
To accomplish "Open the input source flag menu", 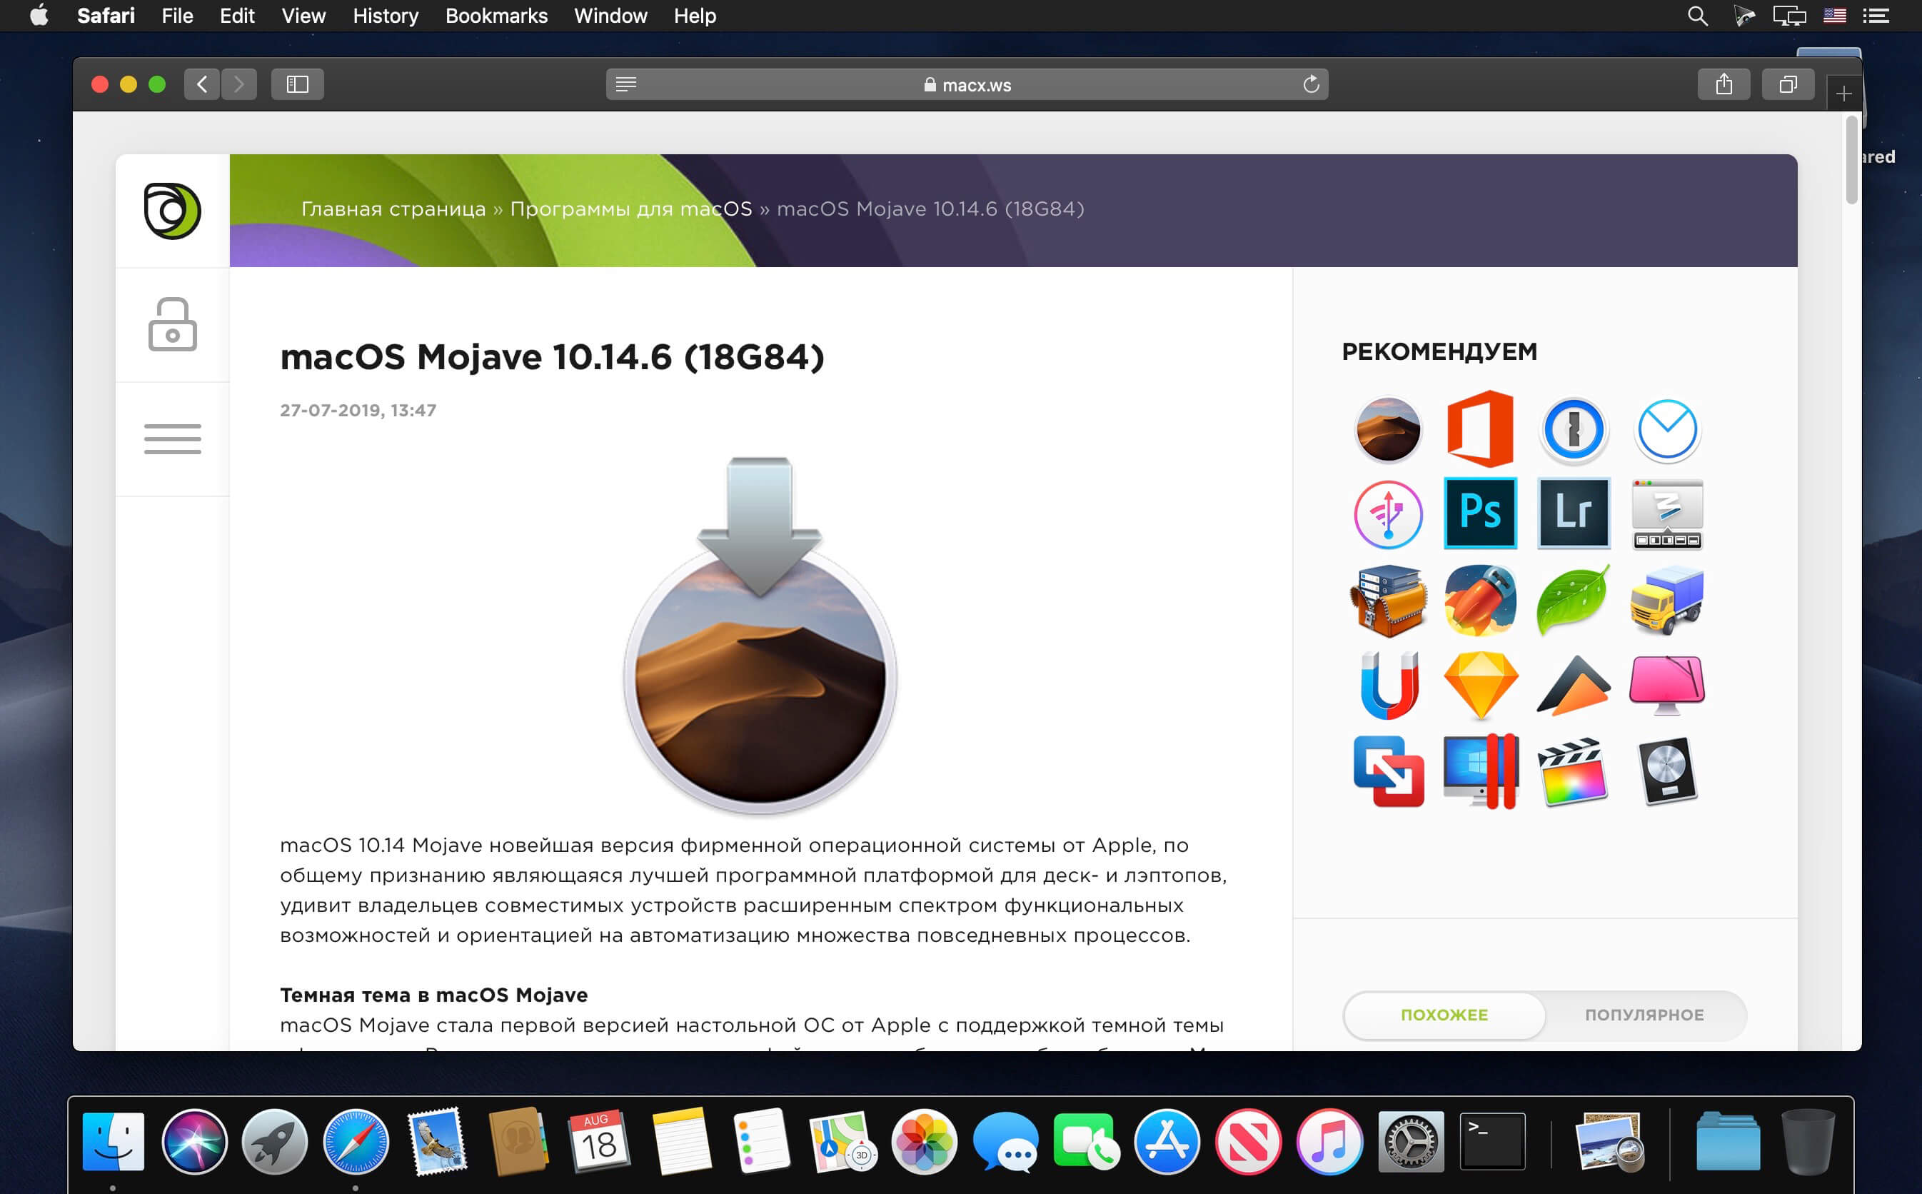I will click(1834, 16).
